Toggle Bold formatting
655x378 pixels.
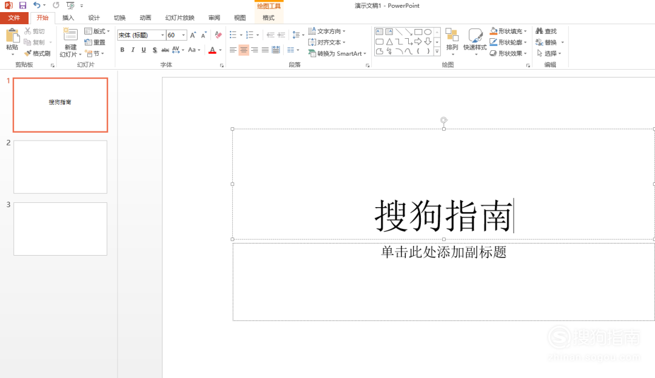[x=122, y=50]
